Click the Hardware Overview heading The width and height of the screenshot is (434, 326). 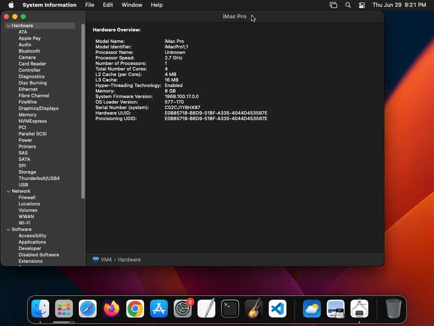pos(117,30)
